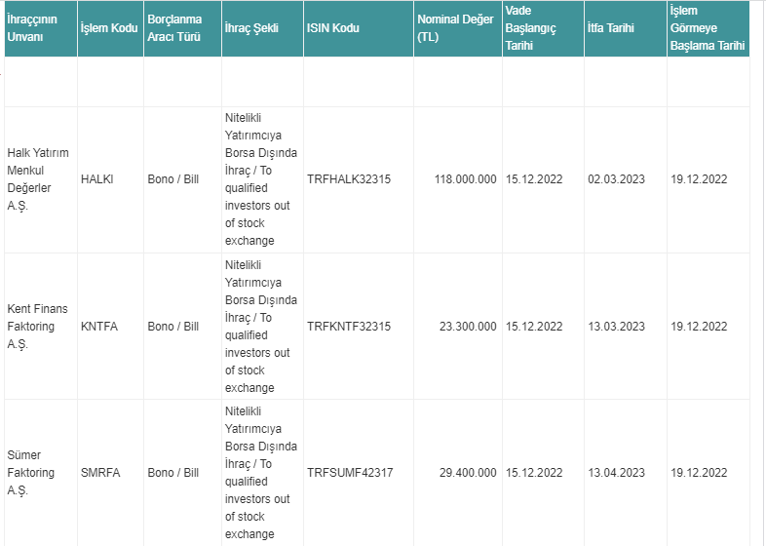The height and width of the screenshot is (546, 766).
Task: Select redemption date 02.03.2023
Action: coord(617,179)
